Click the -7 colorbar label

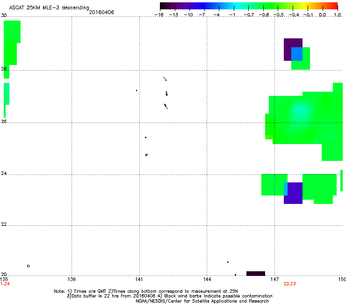tap(202, 15)
